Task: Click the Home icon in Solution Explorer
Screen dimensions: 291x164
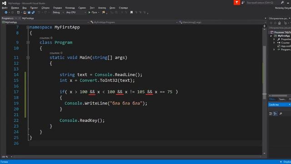Action: click(x=279, y=23)
